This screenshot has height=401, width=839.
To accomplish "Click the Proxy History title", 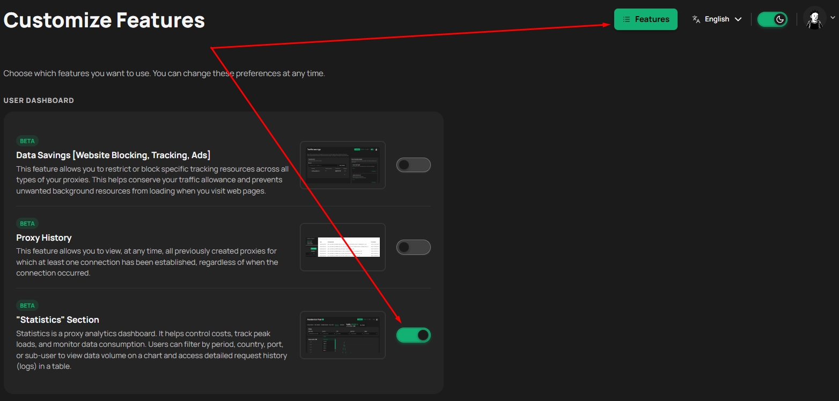I will 44,237.
